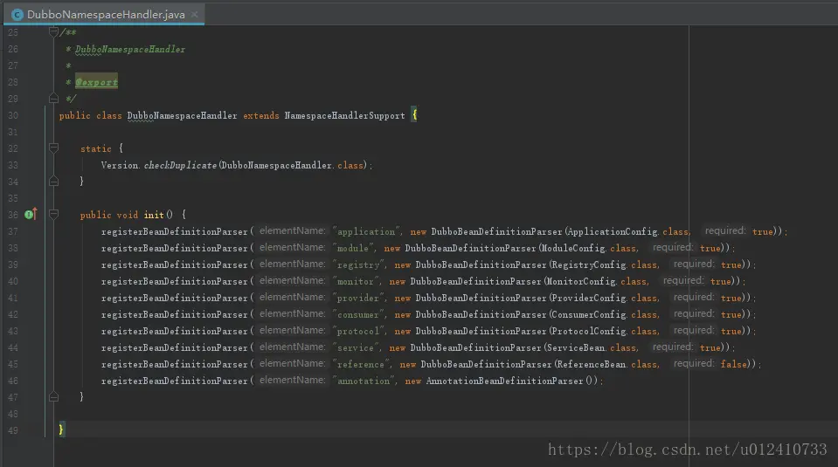Collapse the init() method fold at line 36
This screenshot has height=467, width=838.
53,215
